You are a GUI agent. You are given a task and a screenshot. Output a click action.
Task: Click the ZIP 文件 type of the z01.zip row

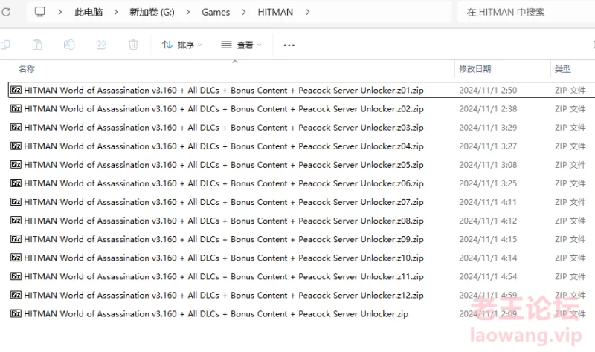coord(570,90)
